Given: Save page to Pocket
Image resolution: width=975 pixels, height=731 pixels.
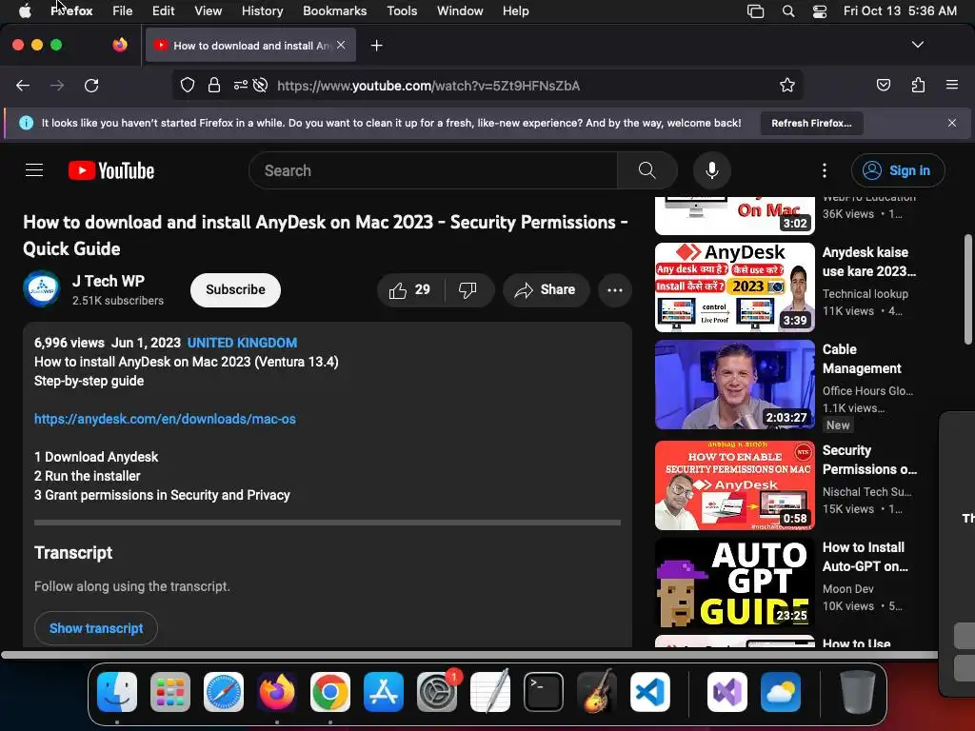Looking at the screenshot, I should coord(883,85).
